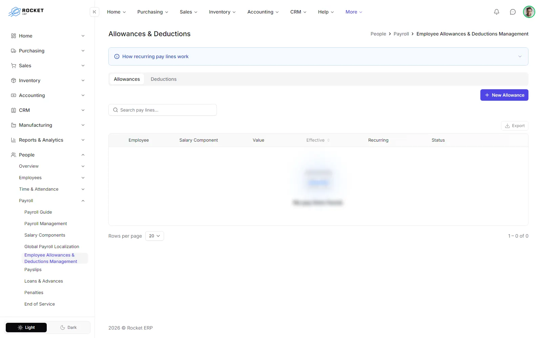Click the Reports & Analytics chart icon
The image size is (542, 338).
pyautogui.click(x=14, y=140)
